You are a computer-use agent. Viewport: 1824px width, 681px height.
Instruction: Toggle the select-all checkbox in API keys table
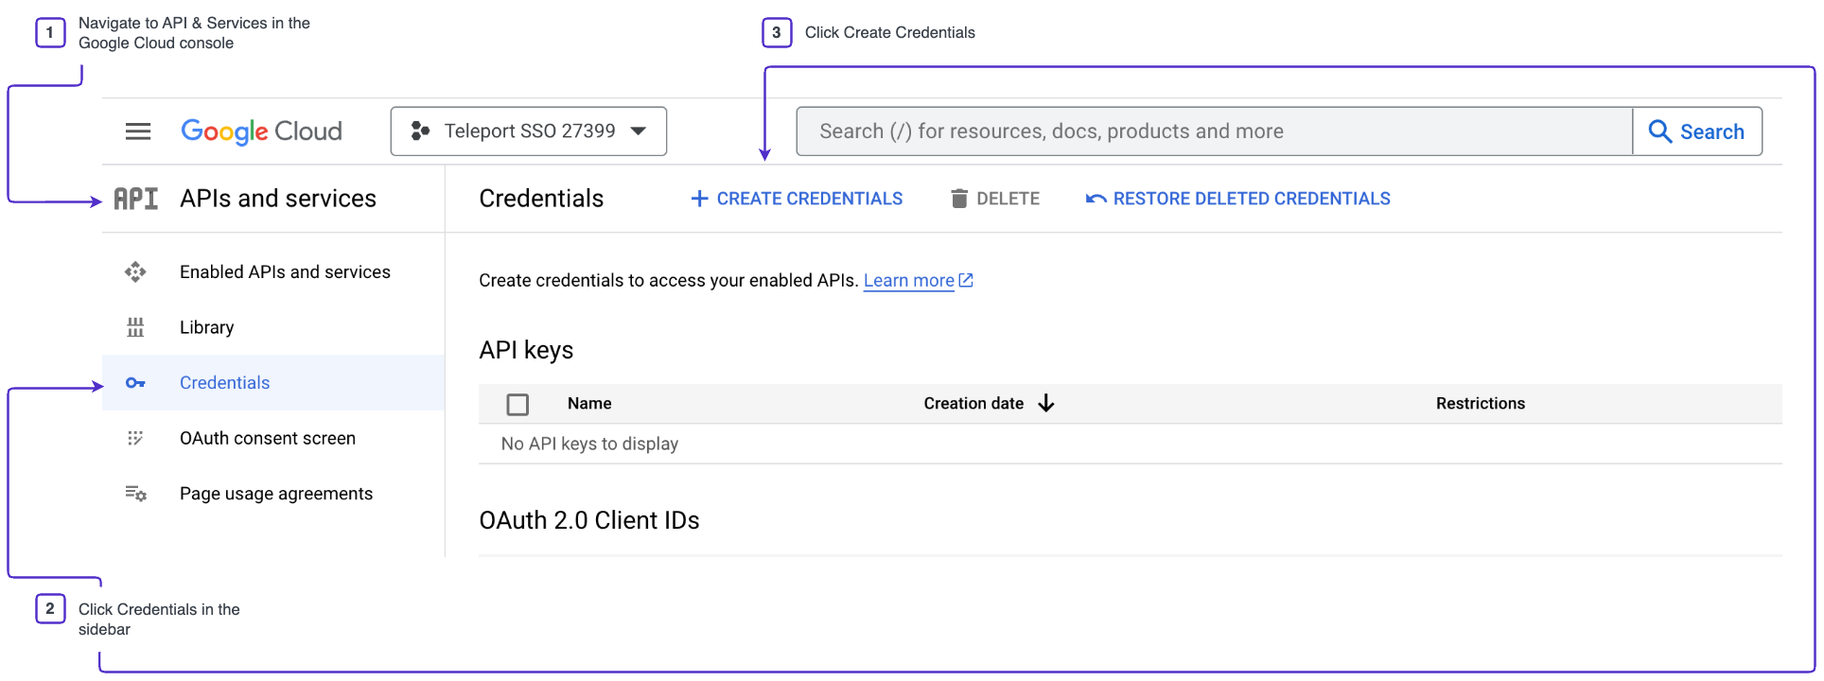pos(517,405)
